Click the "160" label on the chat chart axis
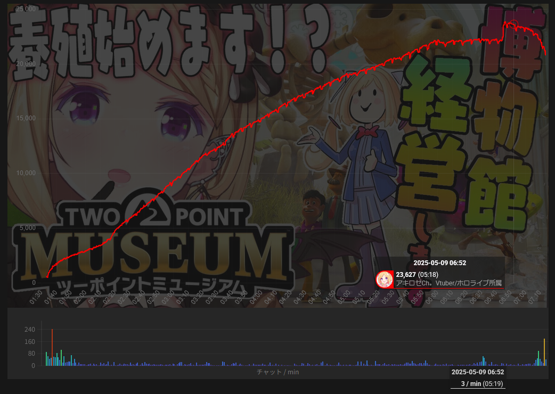The height and width of the screenshot is (394, 555). [30, 342]
